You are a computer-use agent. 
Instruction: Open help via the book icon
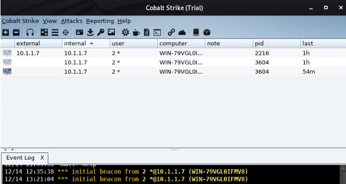196,33
